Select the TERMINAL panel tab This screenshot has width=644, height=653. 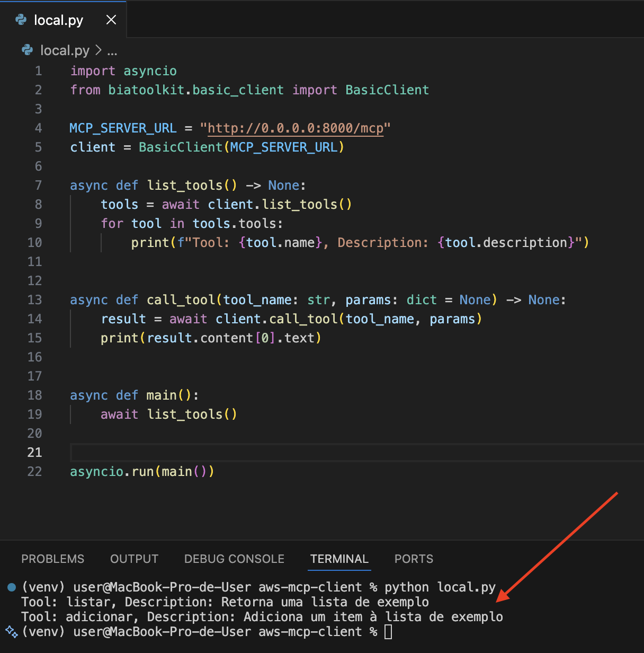tap(339, 559)
